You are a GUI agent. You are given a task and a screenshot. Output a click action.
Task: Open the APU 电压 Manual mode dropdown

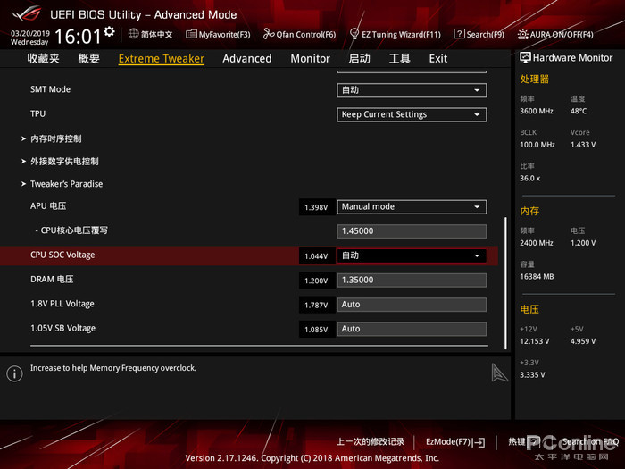tap(412, 206)
